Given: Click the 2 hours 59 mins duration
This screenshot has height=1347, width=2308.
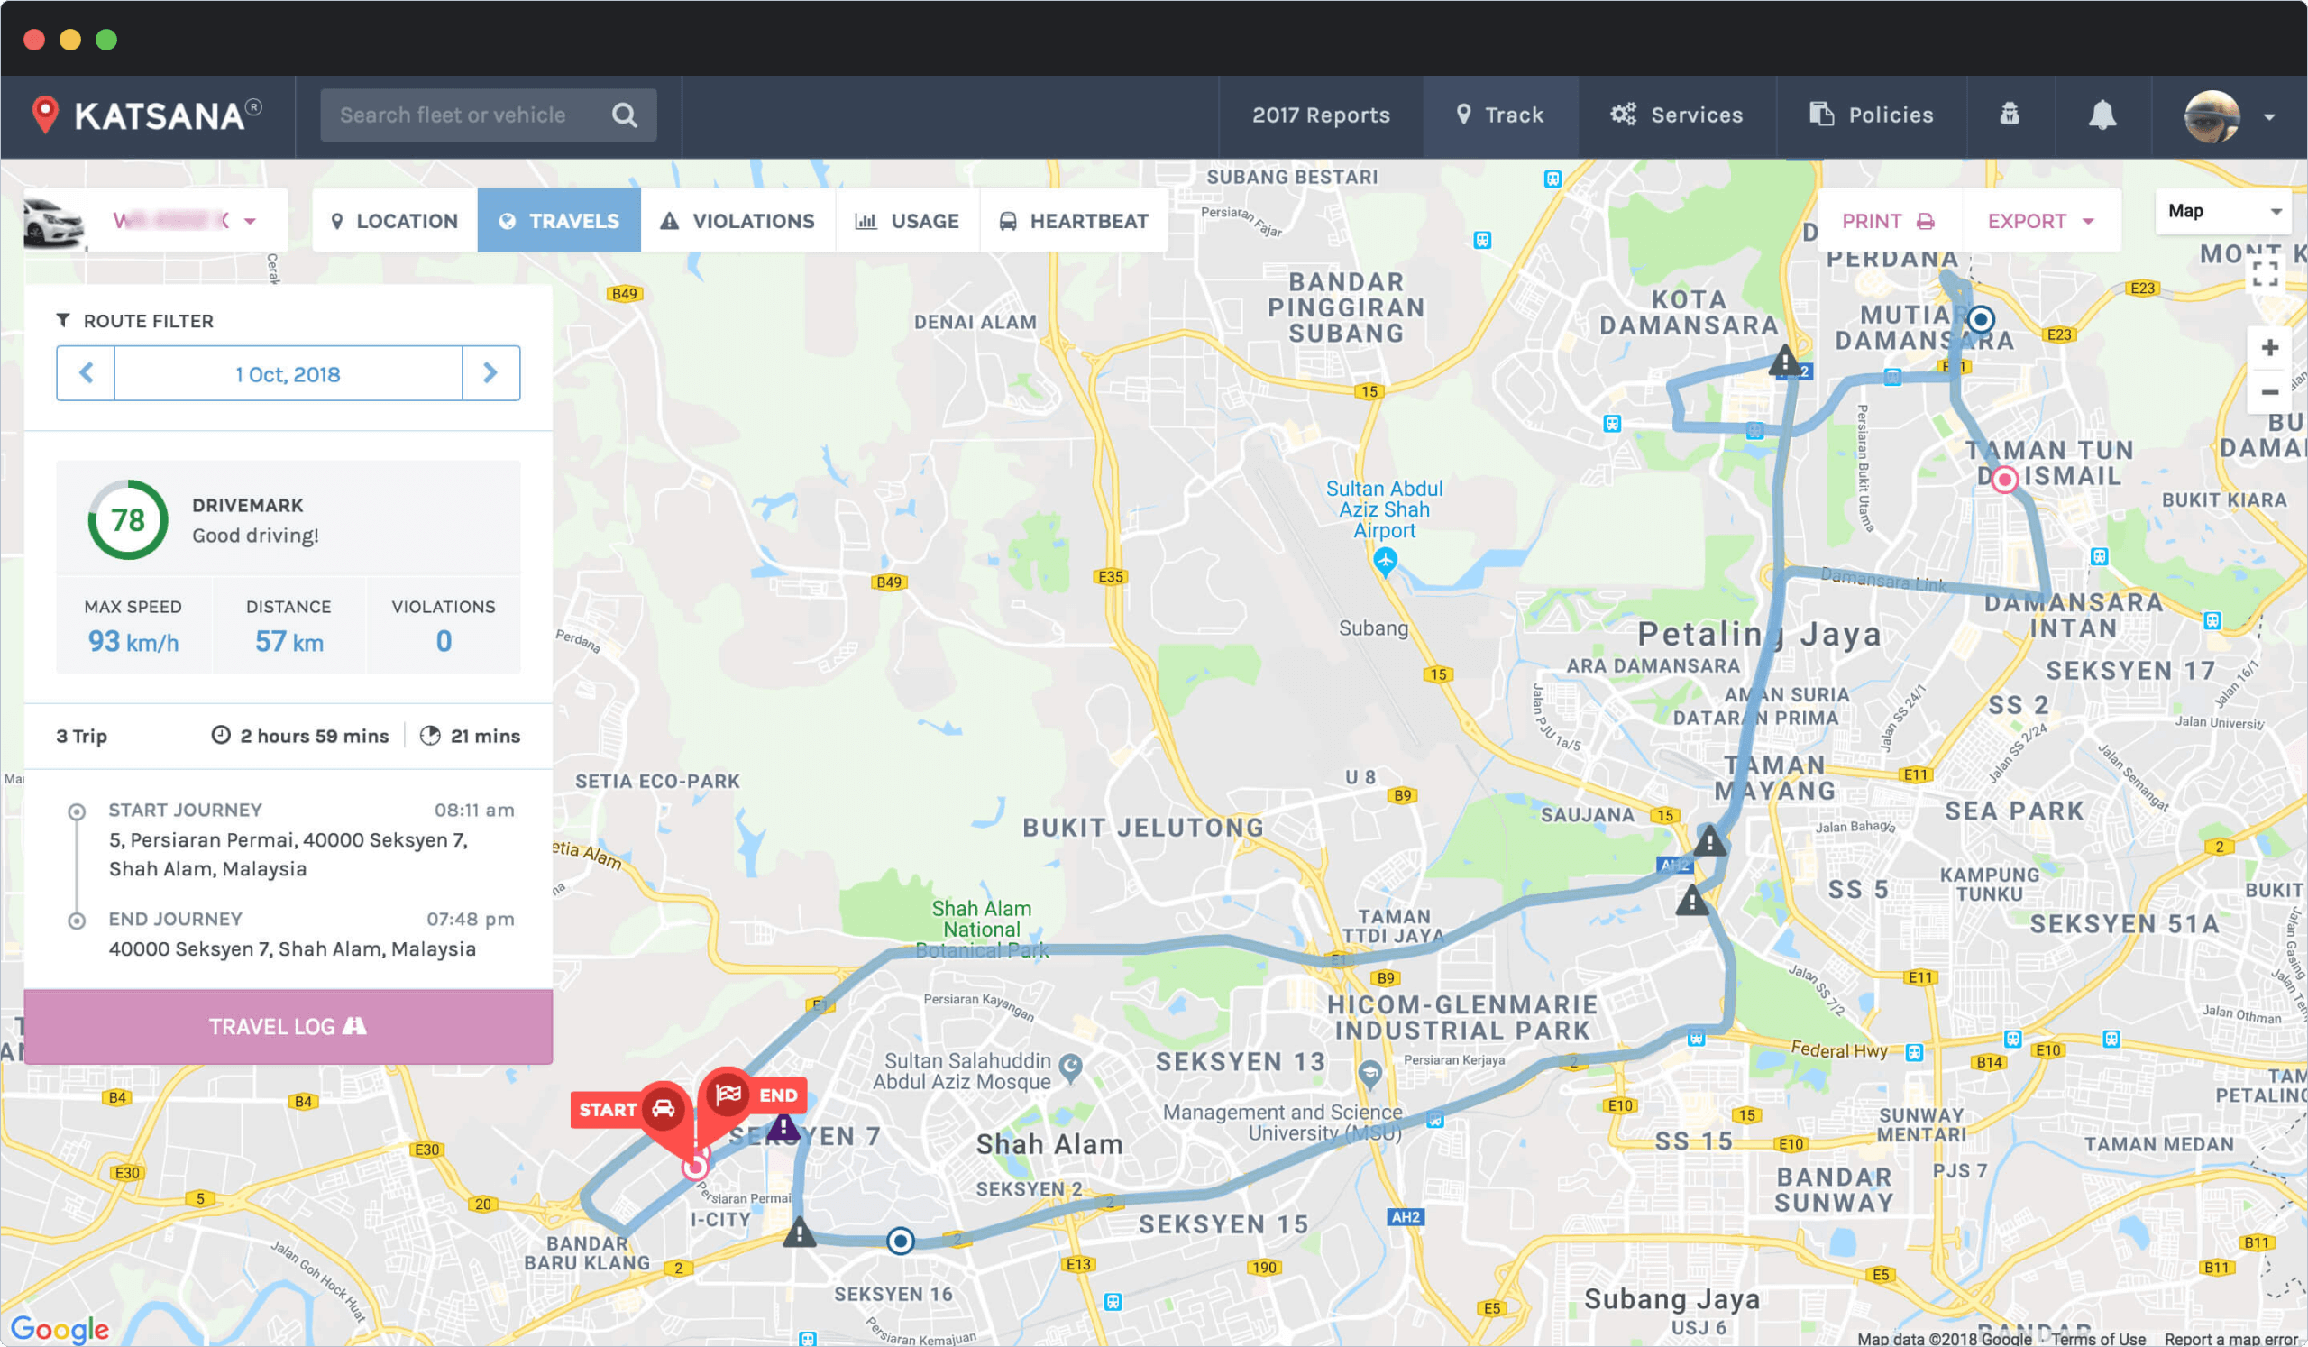Looking at the screenshot, I should [x=300, y=736].
